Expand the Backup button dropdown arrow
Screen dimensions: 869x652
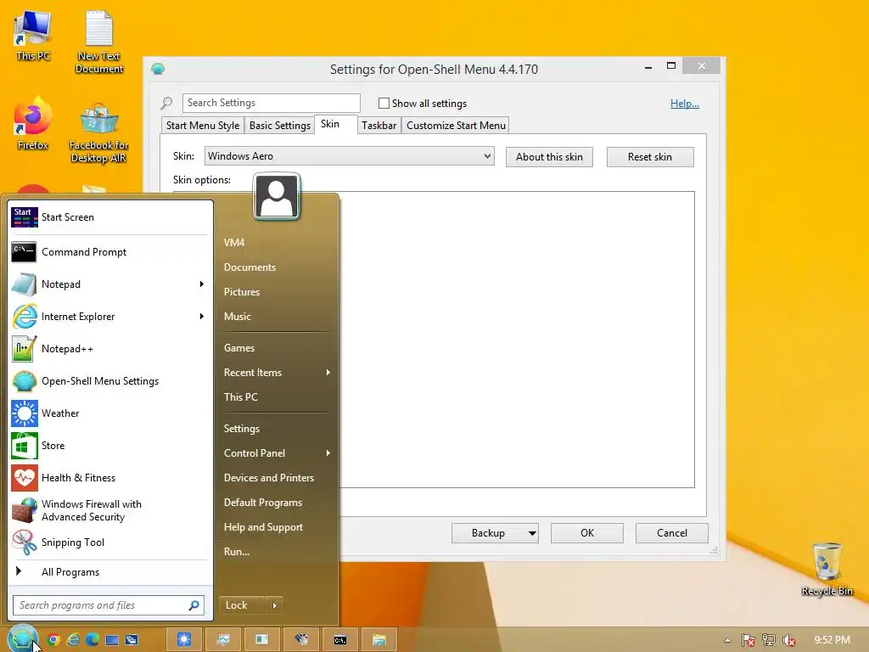(532, 533)
